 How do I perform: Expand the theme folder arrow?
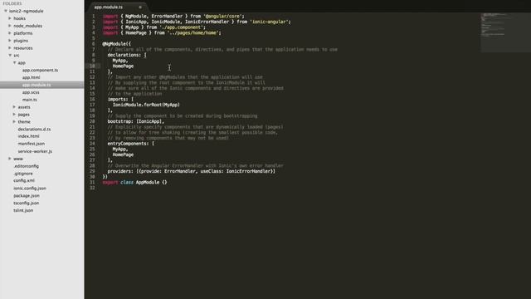pyautogui.click(x=15, y=122)
